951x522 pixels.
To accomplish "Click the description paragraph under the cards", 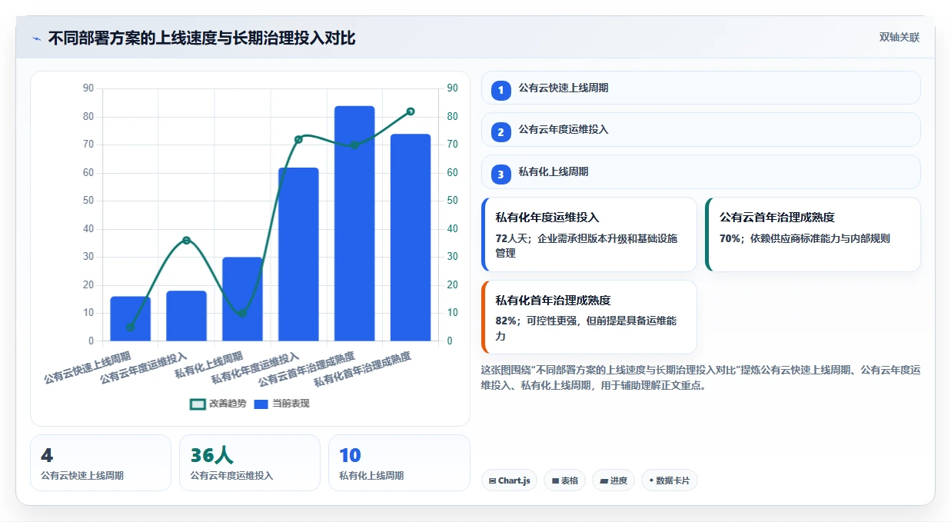I will click(x=700, y=377).
